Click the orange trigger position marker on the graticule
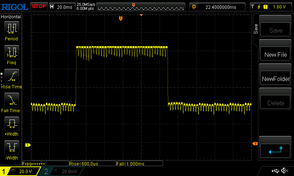 [121, 18]
